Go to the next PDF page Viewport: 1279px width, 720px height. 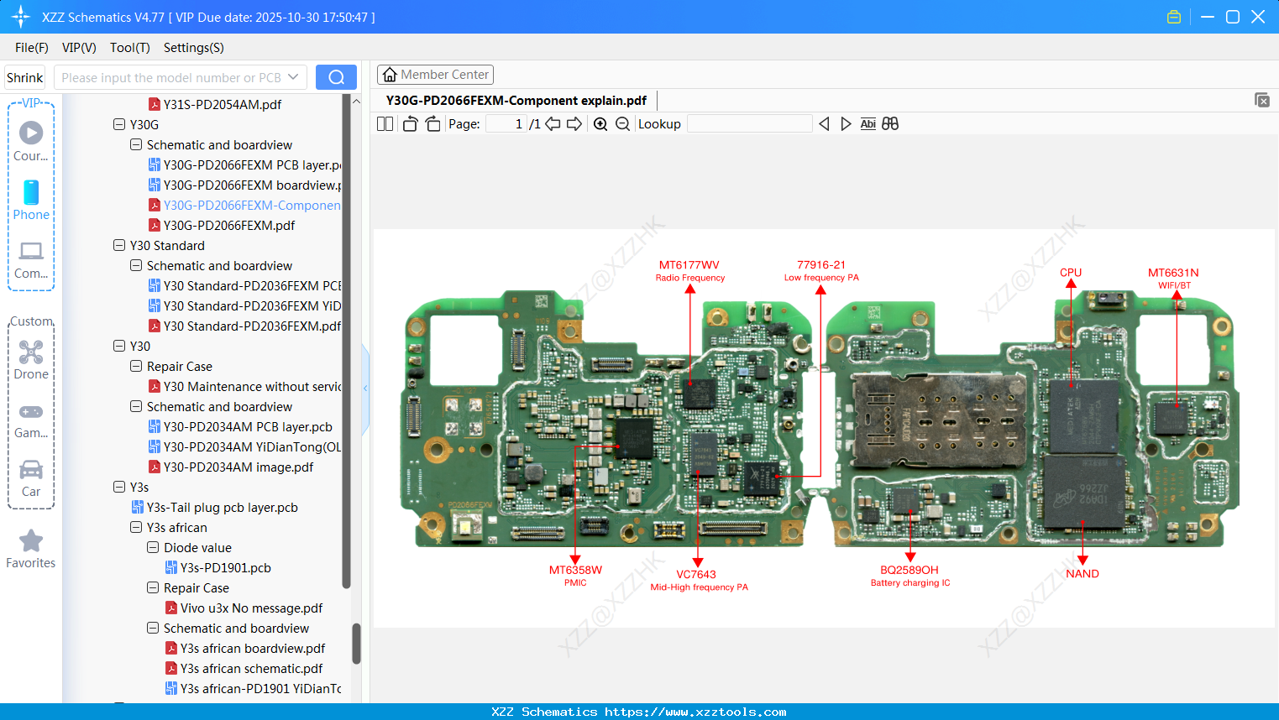click(574, 123)
